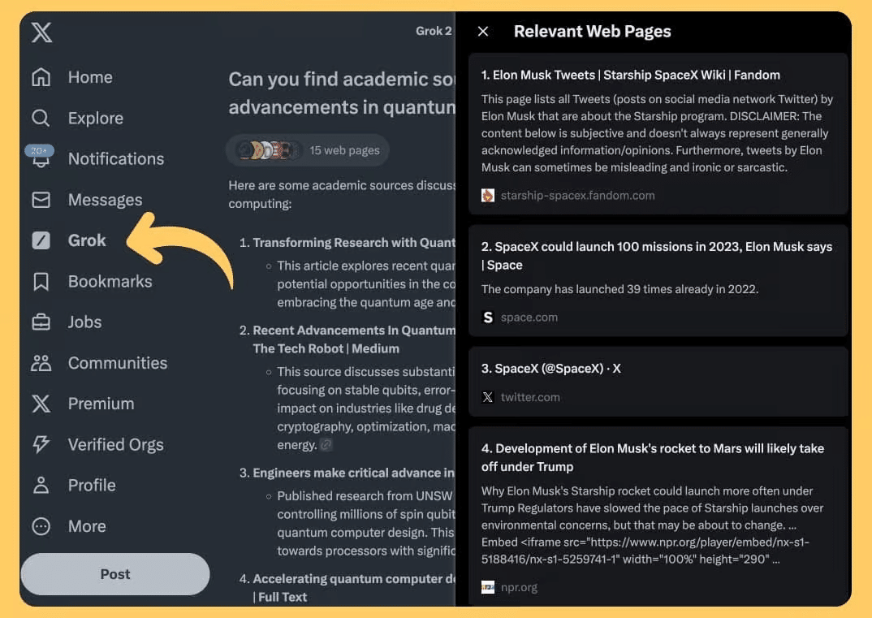This screenshot has height=618, width=872.
Task: Click the stacked source favicons thumbnail
Action: point(268,150)
